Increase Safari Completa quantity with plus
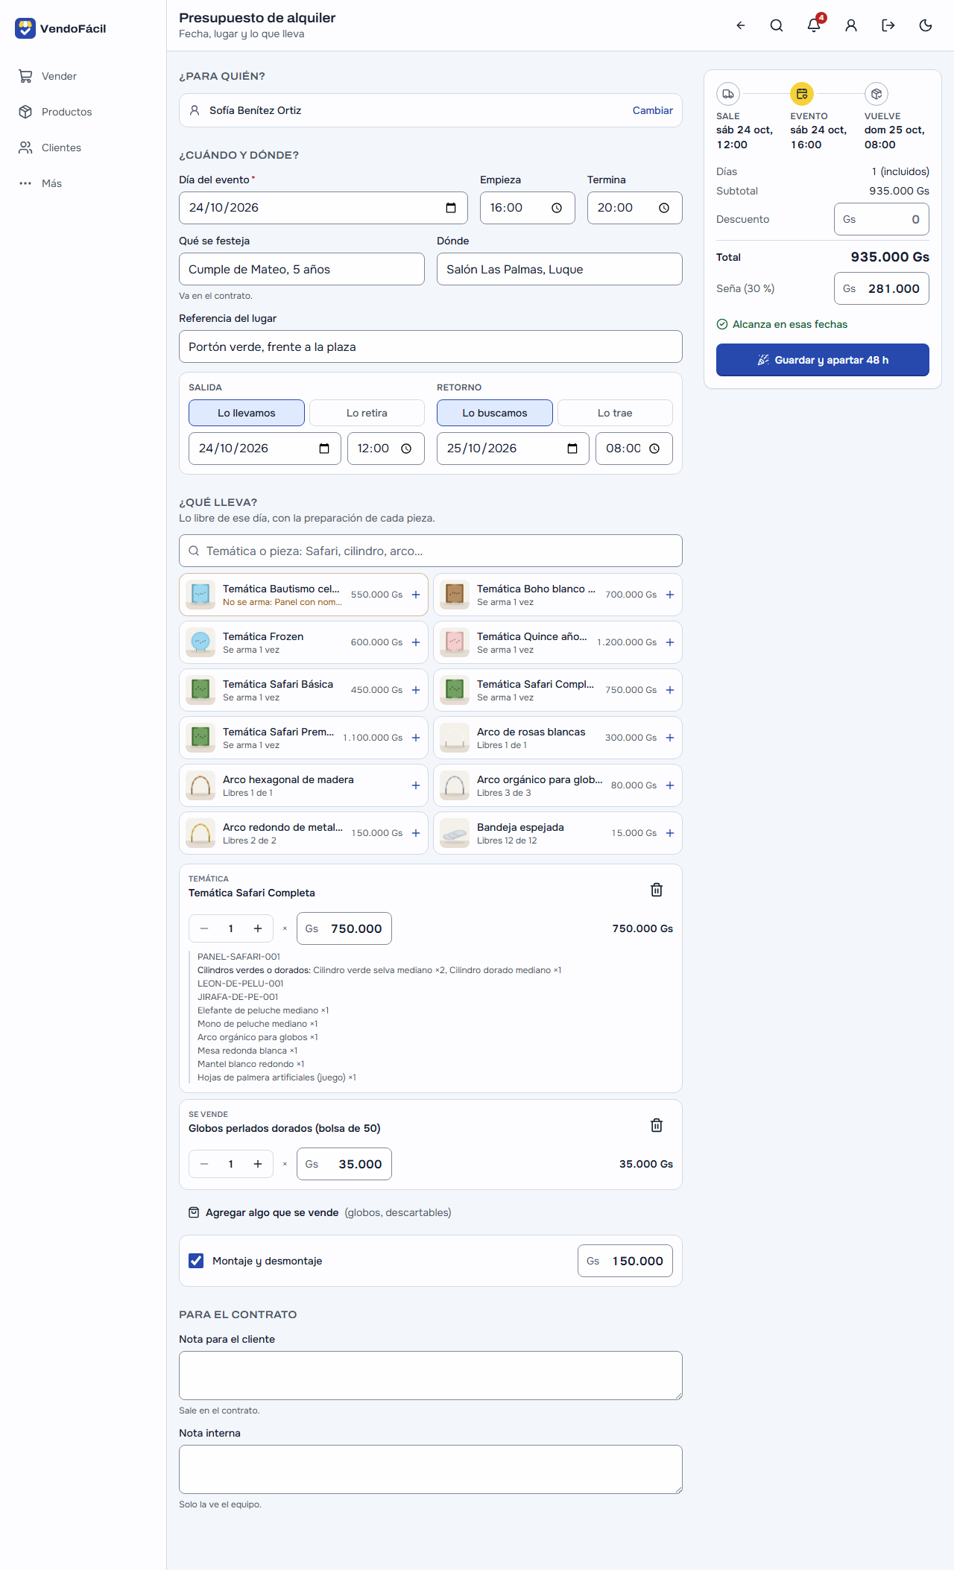The image size is (954, 1570). tap(258, 928)
